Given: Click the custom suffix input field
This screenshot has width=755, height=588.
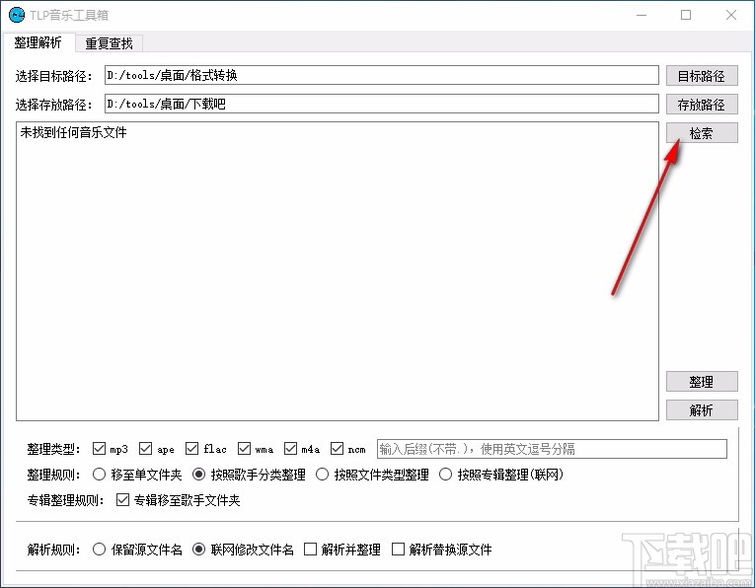Looking at the screenshot, I should pos(552,449).
